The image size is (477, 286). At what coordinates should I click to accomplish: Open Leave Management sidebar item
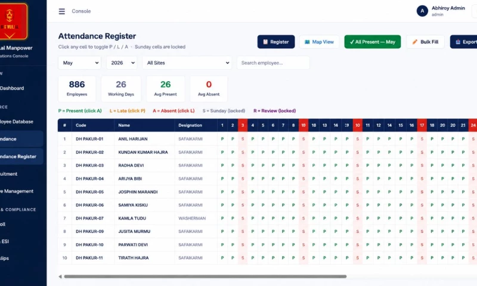click(17, 191)
